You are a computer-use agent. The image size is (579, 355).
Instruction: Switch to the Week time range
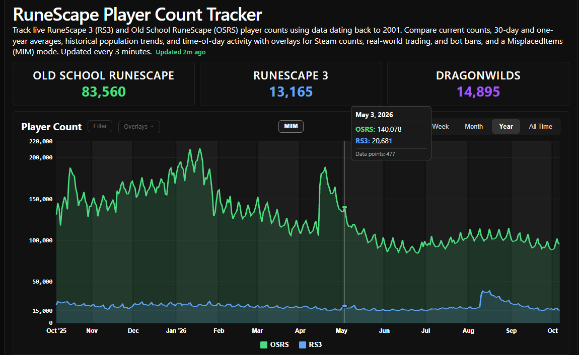(x=440, y=126)
